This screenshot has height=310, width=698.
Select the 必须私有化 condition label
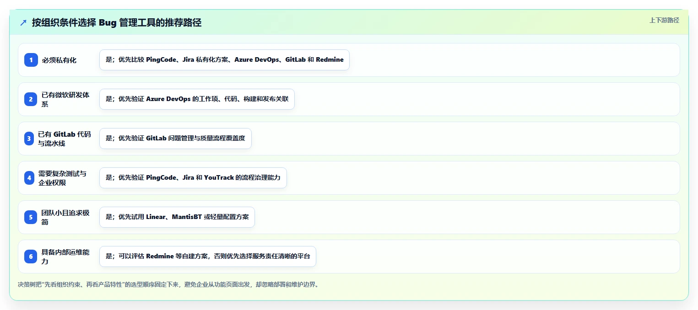tap(59, 60)
